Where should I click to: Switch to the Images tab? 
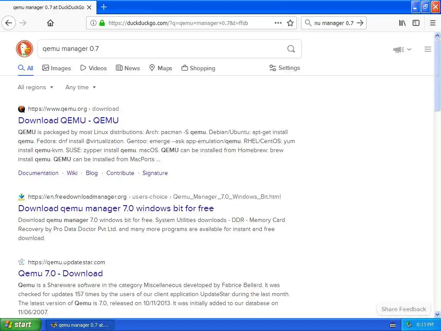coord(56,68)
